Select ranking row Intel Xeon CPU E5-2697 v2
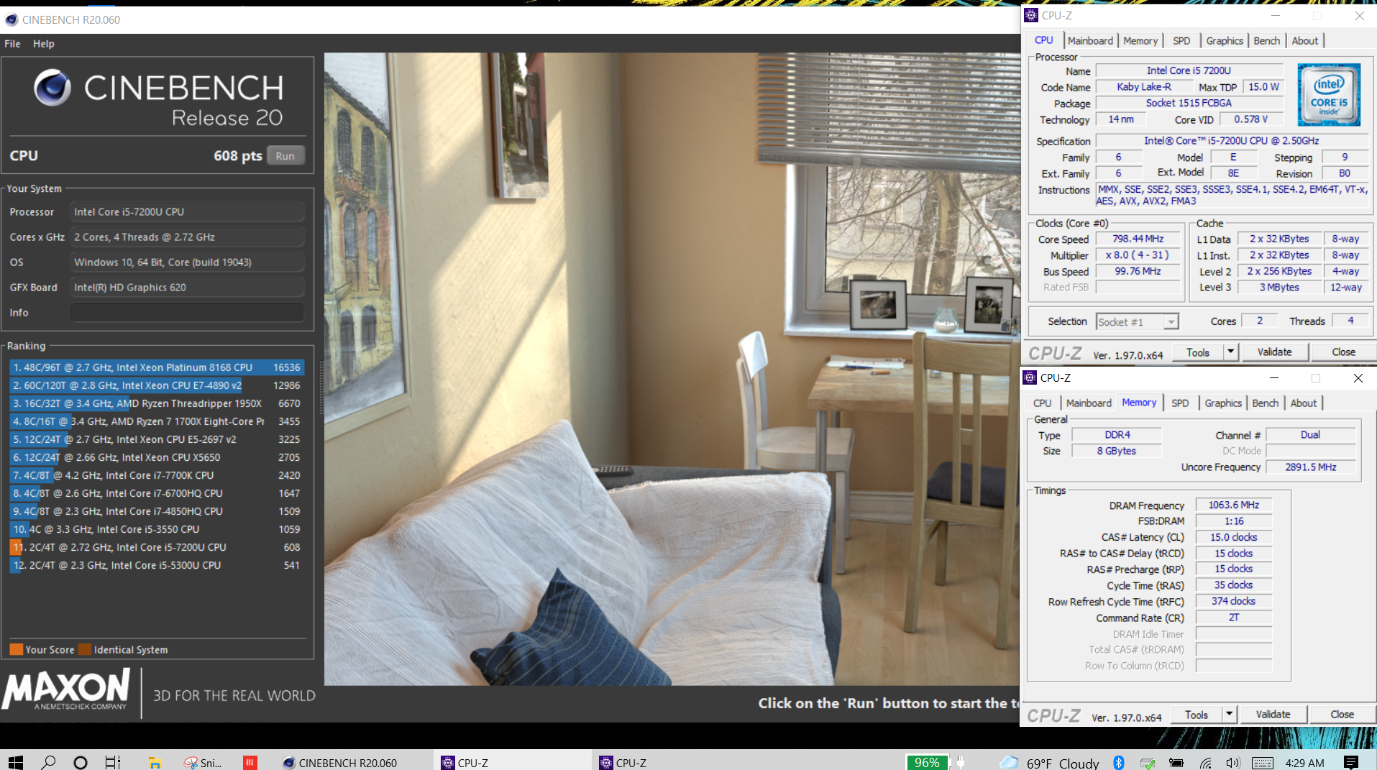Screen dimensions: 1377x770 tap(157, 439)
